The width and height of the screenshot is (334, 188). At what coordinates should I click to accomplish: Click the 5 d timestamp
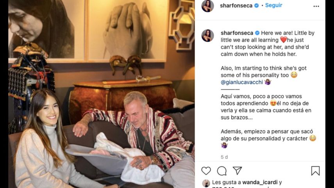coord(224,157)
